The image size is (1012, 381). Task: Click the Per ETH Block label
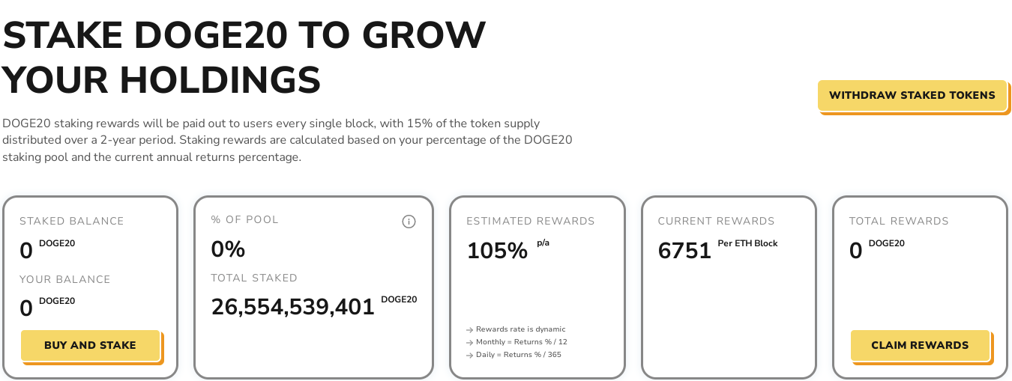[747, 243]
